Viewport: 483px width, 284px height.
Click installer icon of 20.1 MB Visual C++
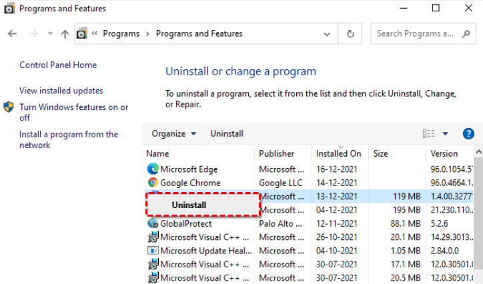[x=153, y=237]
